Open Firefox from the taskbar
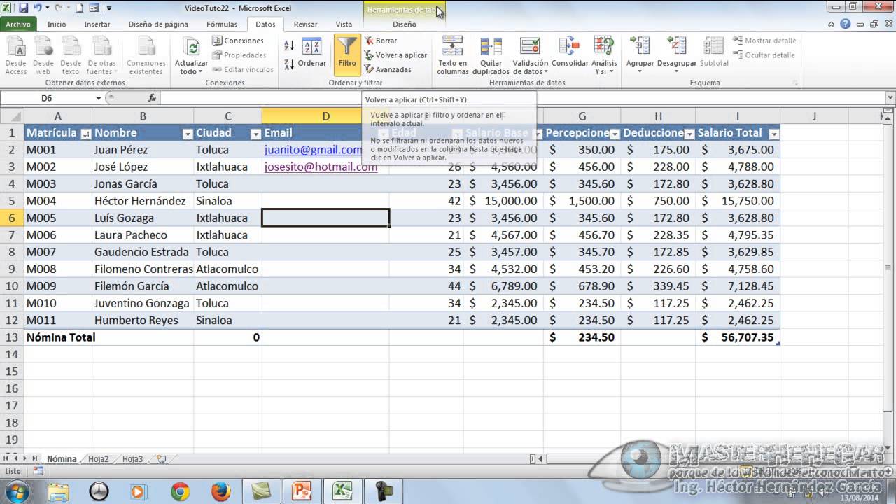This screenshot has width=896, height=504. point(221,491)
